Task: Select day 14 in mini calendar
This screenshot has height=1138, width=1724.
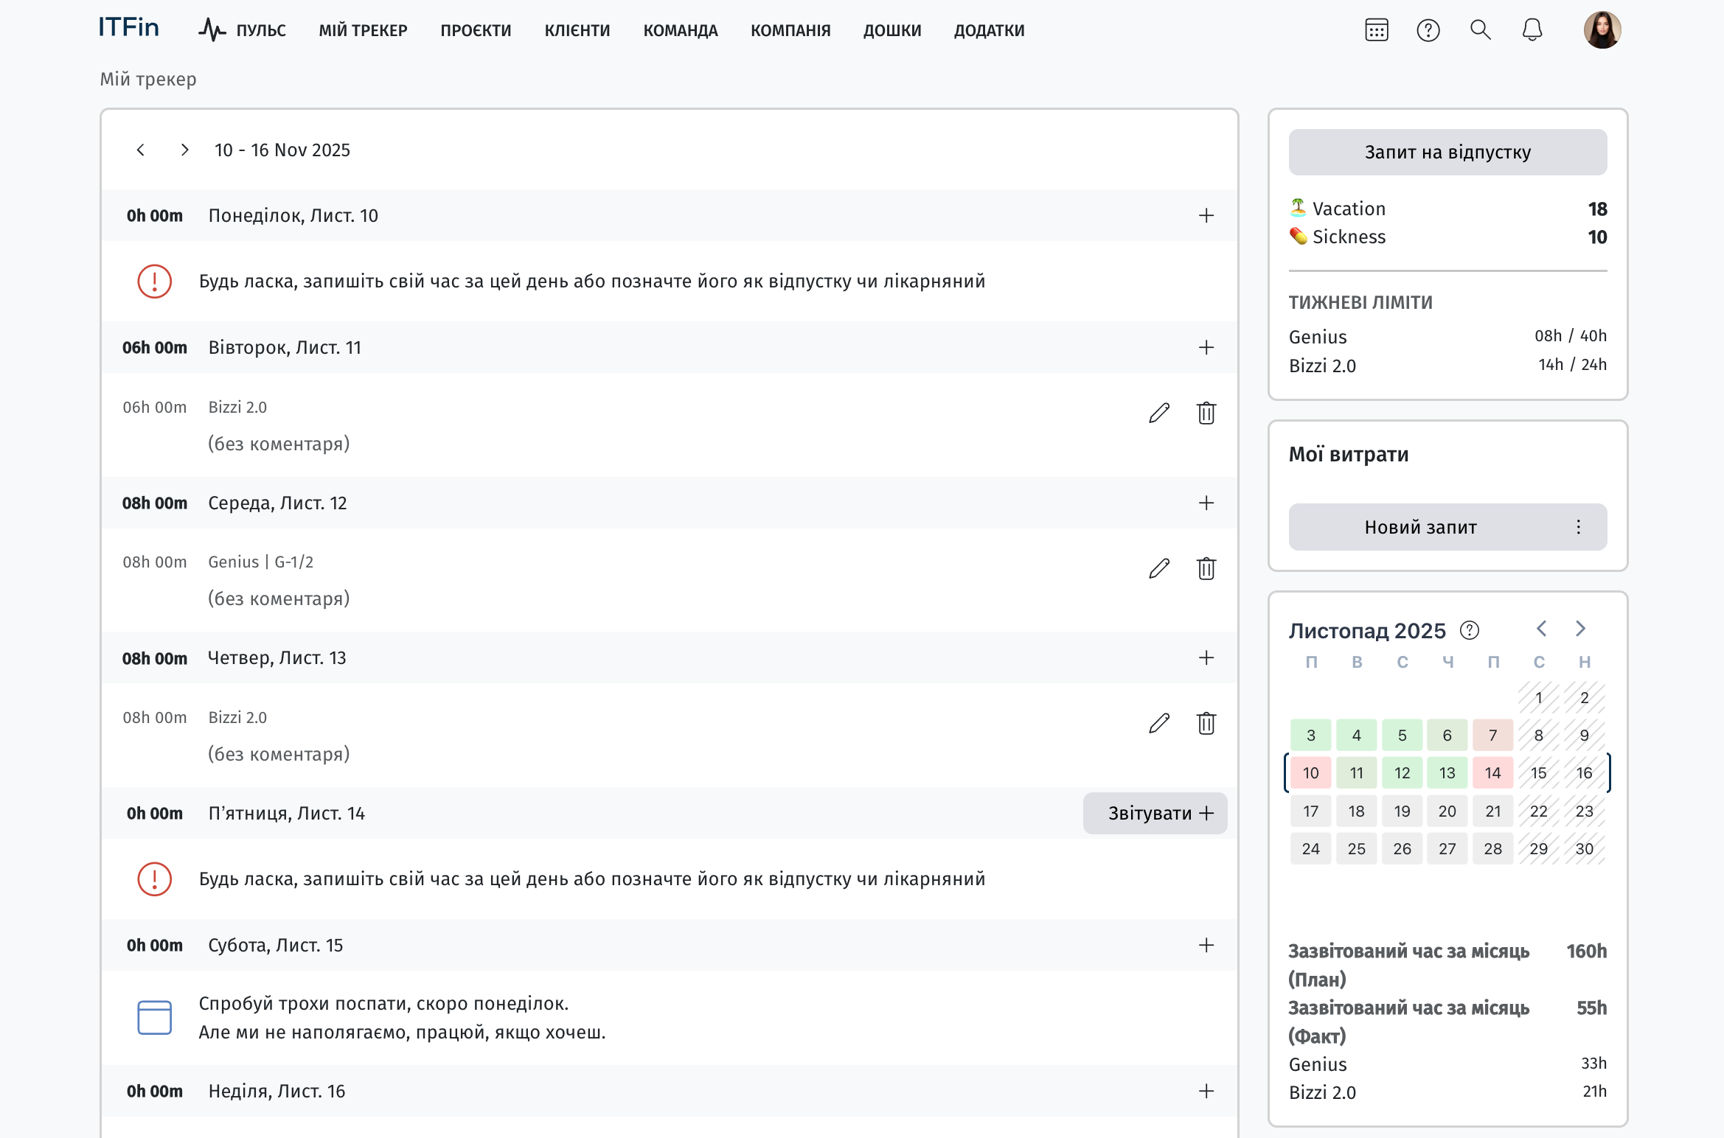Action: click(x=1492, y=773)
